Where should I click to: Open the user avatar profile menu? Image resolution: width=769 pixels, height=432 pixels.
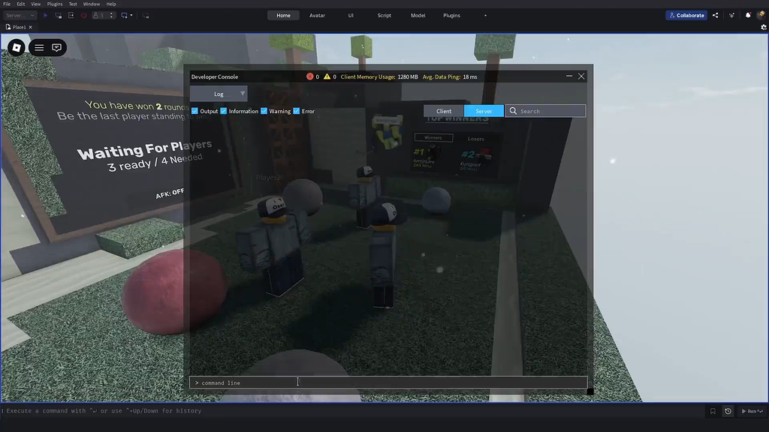[x=761, y=15]
